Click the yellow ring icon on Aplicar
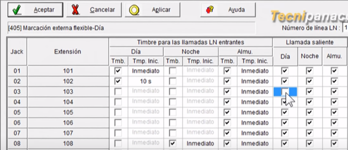The height and width of the screenshot is (150, 348). [134, 10]
